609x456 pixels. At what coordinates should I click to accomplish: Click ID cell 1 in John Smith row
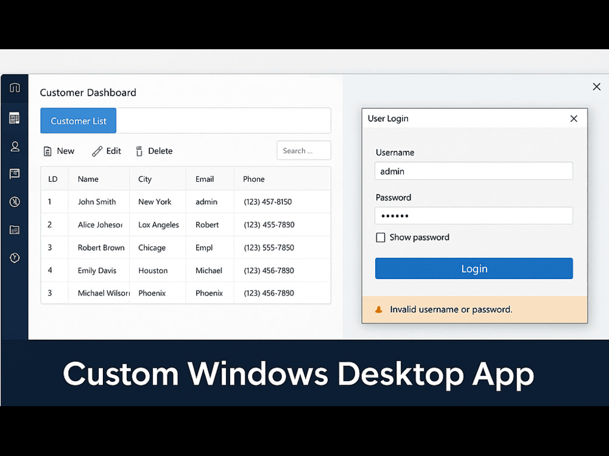[50, 202]
